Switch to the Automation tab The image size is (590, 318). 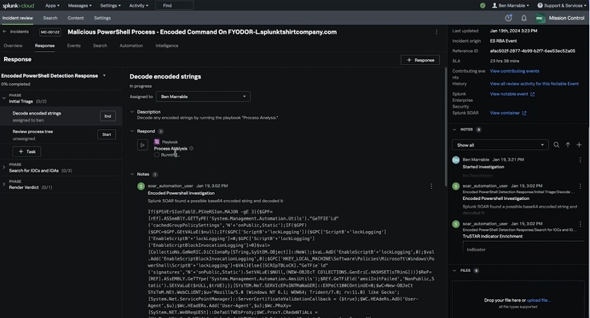pyautogui.click(x=131, y=46)
